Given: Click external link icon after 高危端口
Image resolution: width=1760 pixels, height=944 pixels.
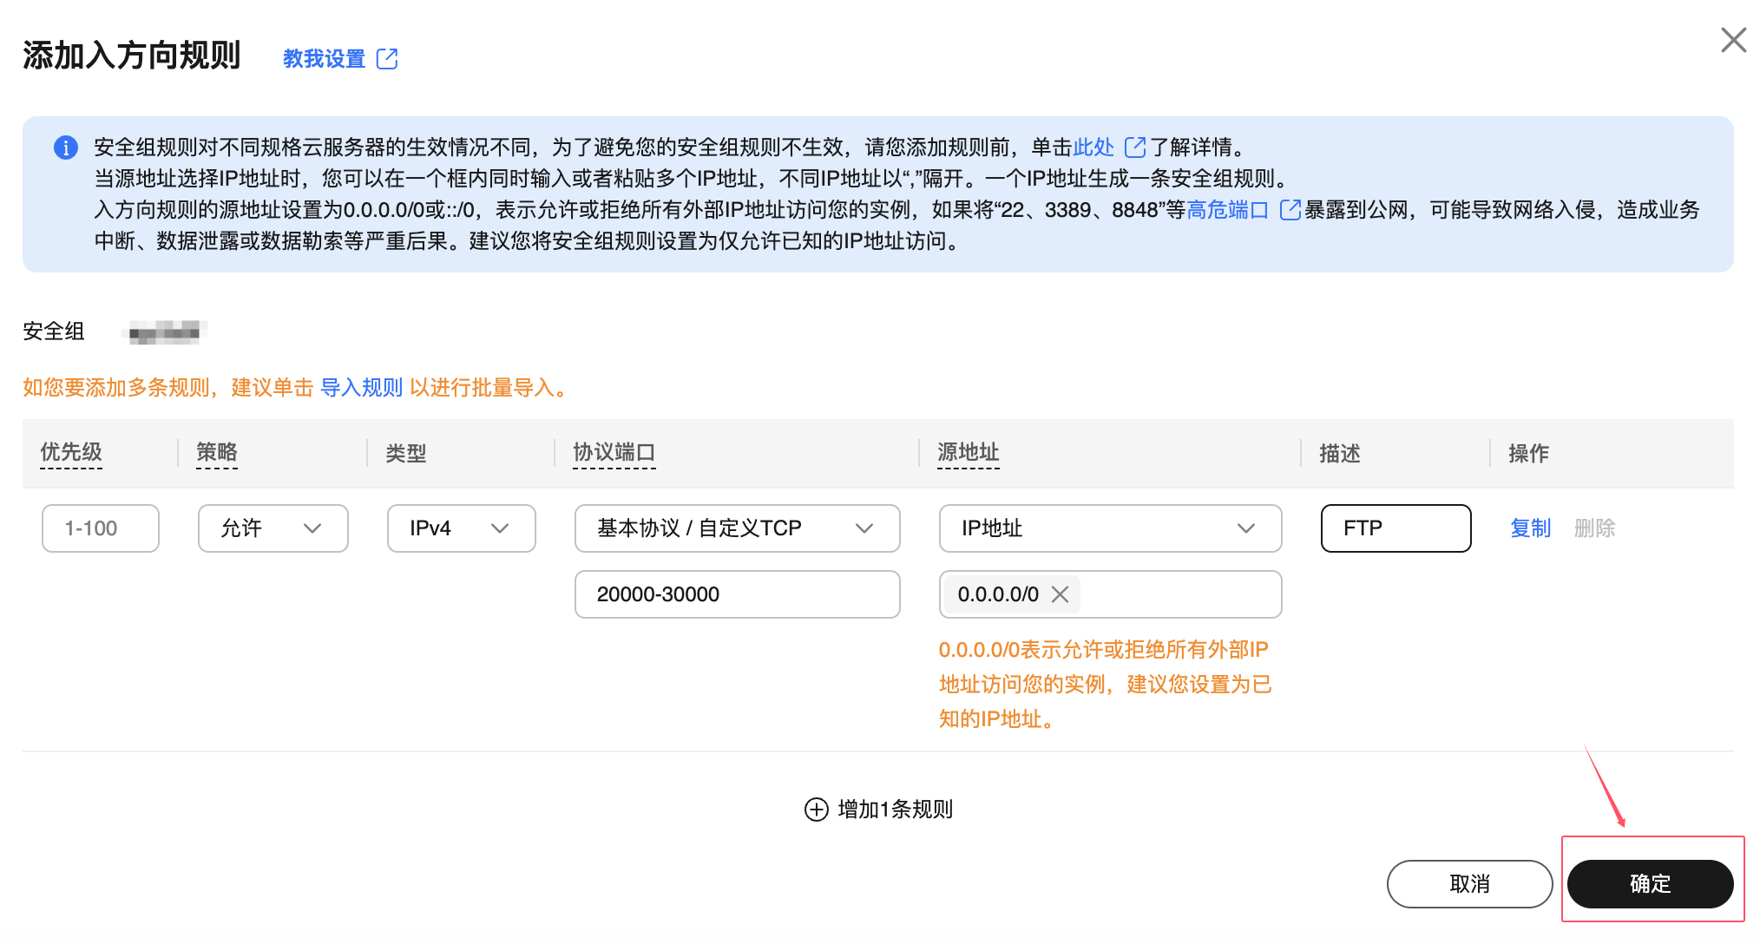Looking at the screenshot, I should 1290,210.
